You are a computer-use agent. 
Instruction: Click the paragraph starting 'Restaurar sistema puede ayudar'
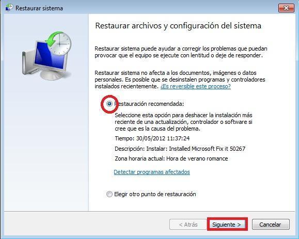pos(181,52)
